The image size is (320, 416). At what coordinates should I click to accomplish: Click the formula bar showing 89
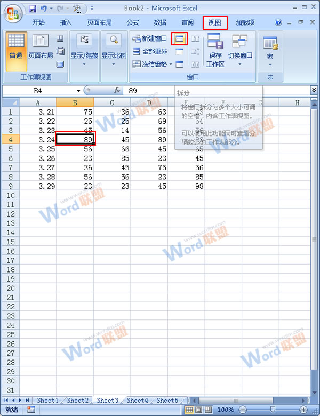[x=216, y=91]
